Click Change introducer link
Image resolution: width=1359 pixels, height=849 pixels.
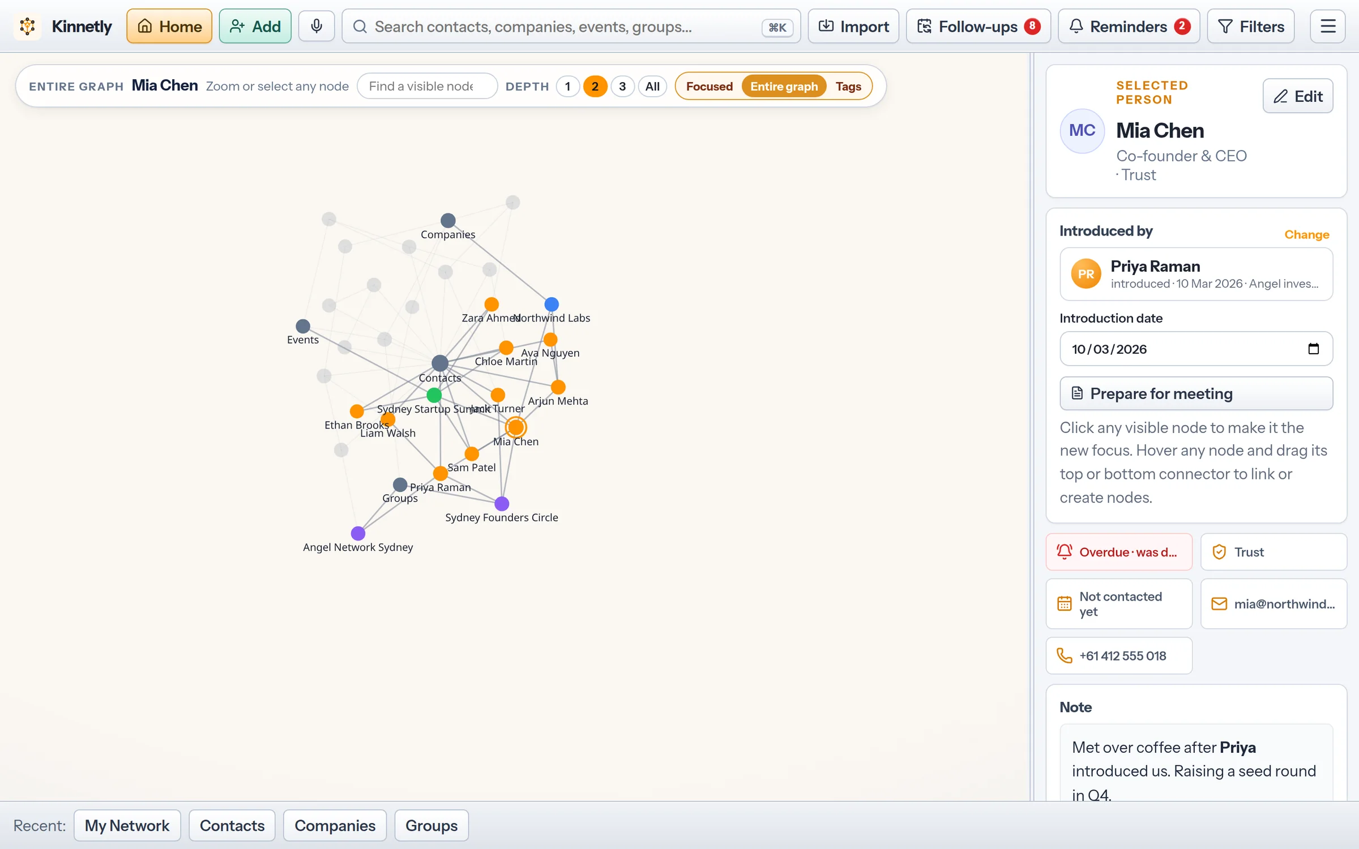(x=1306, y=234)
